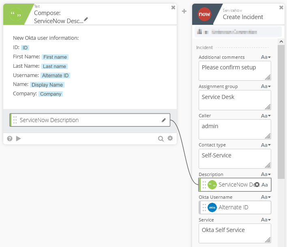Screen dimensions: 287x247
Task: Click the Contact type Self-Service field
Action: [235, 159]
